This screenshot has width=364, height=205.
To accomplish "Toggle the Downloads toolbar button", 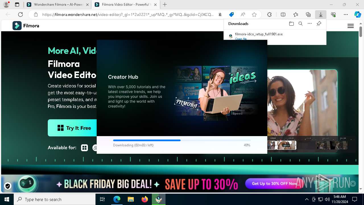I will [321, 15].
